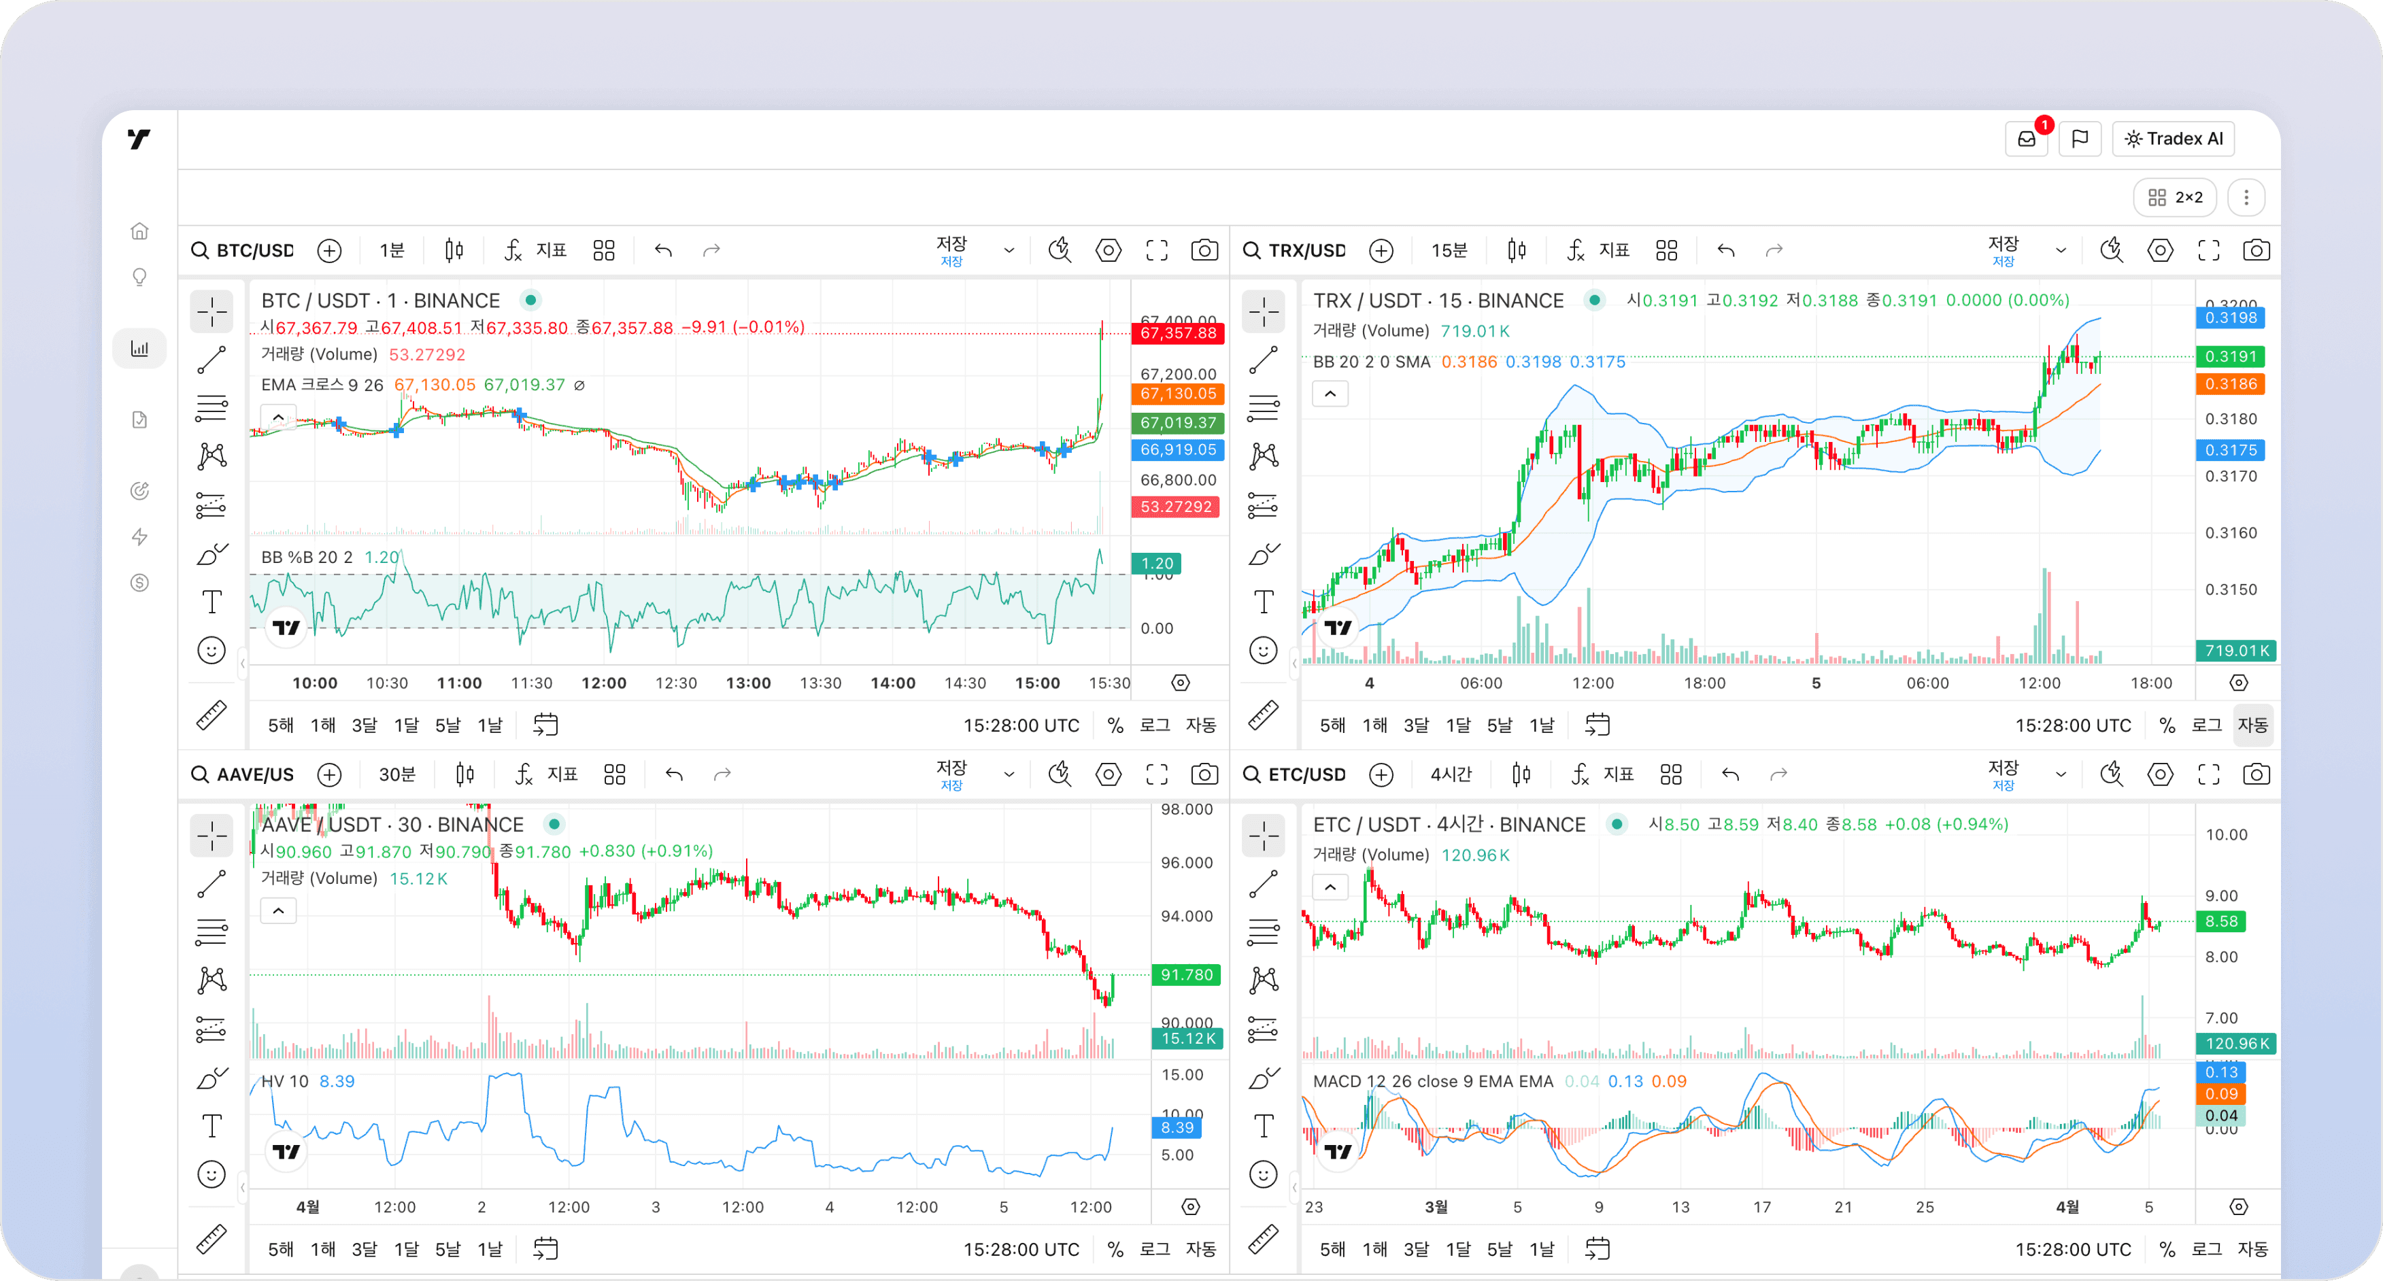The image size is (2383, 1281).
Task: Toggle 로그 scale on BTC chart
Action: click(x=1155, y=725)
